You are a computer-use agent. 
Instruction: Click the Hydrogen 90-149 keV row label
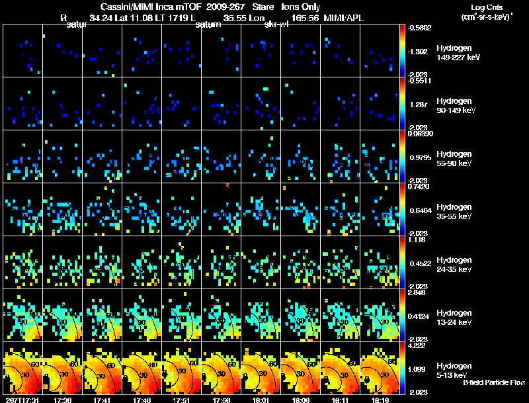[x=456, y=106]
